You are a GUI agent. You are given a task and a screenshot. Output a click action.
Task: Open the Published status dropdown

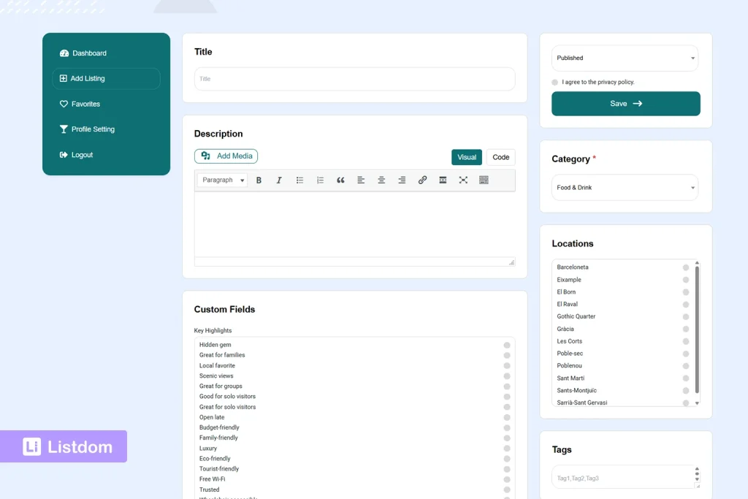(x=625, y=58)
